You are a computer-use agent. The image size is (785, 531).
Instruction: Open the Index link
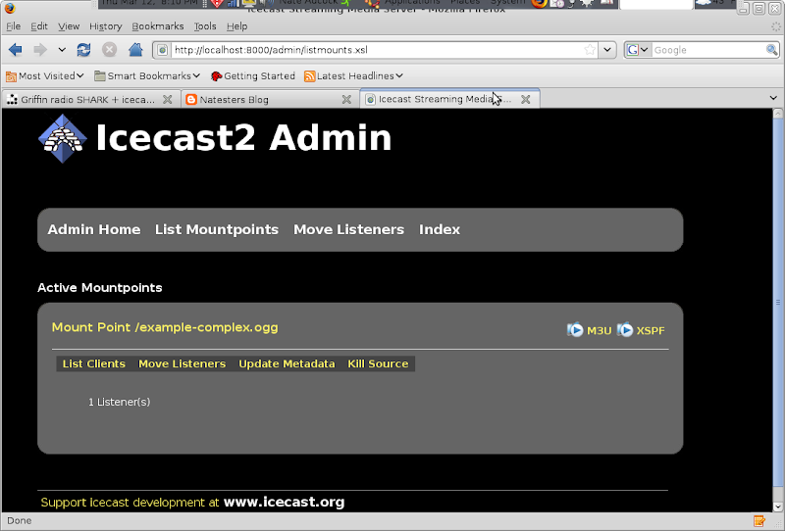(x=440, y=229)
